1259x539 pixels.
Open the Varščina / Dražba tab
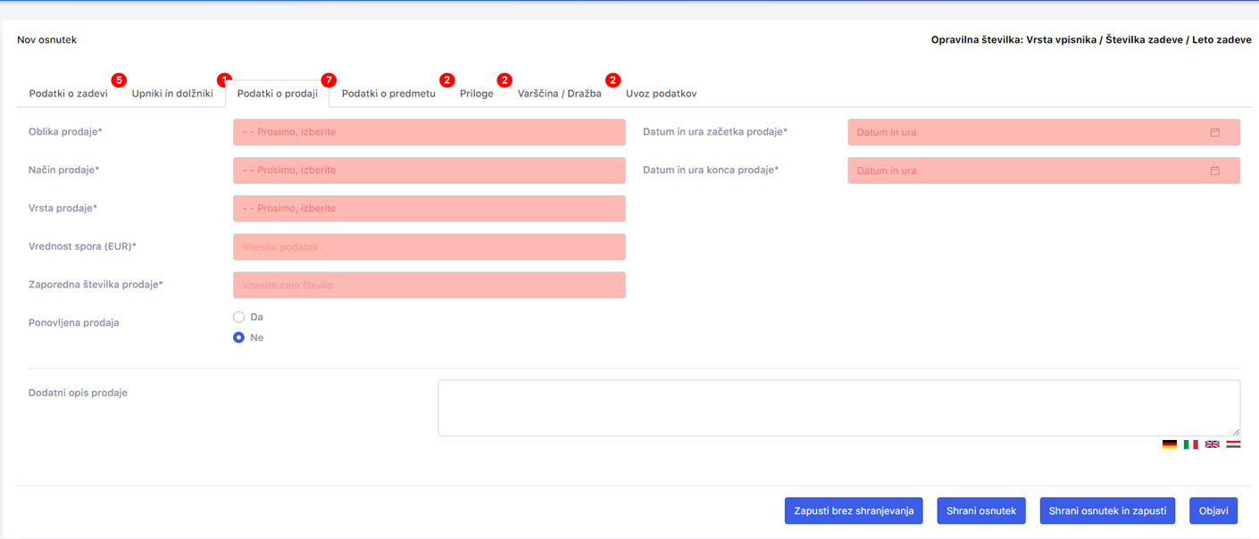tap(559, 94)
